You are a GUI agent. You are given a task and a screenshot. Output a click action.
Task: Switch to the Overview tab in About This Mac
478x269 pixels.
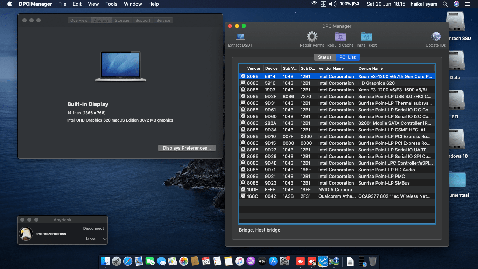pyautogui.click(x=79, y=20)
